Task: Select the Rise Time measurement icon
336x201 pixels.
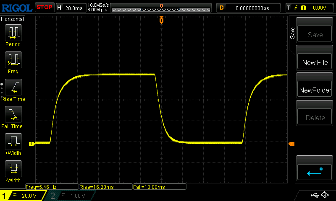Action: point(13,87)
